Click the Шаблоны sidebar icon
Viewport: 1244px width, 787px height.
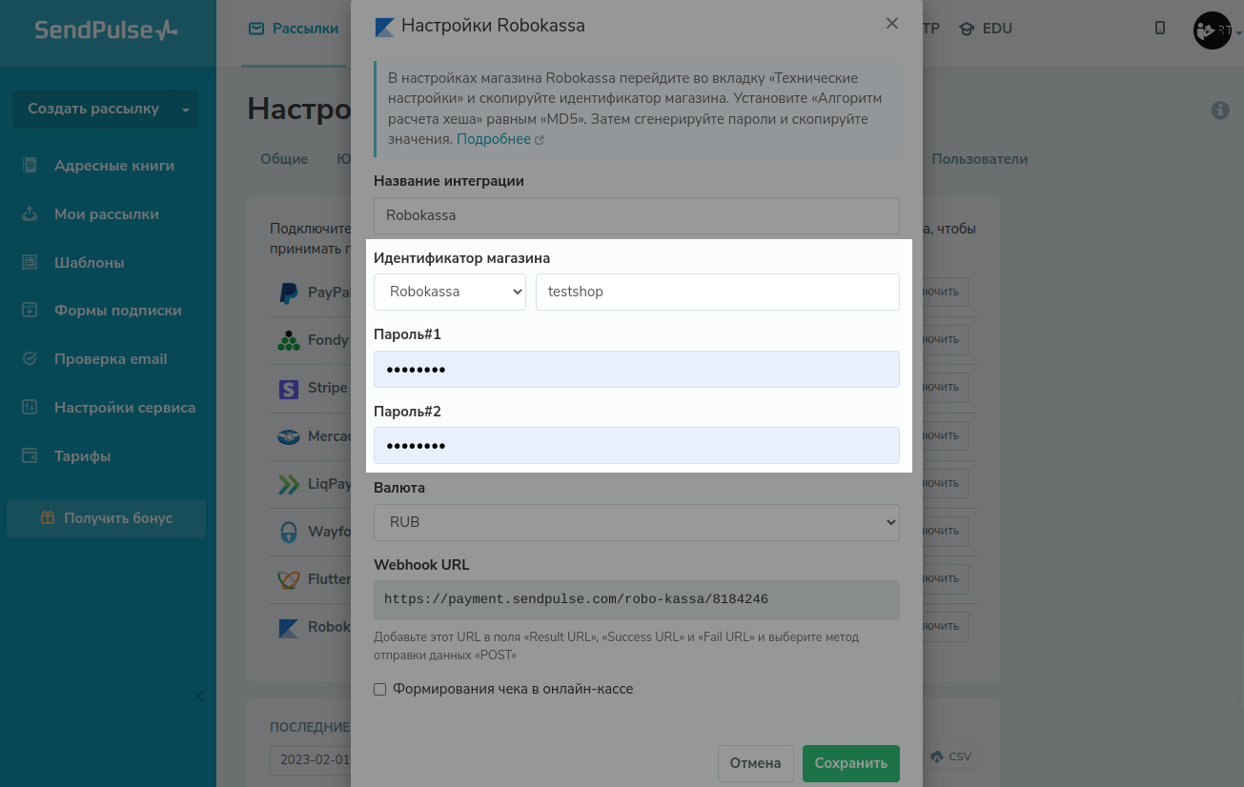[30, 262]
